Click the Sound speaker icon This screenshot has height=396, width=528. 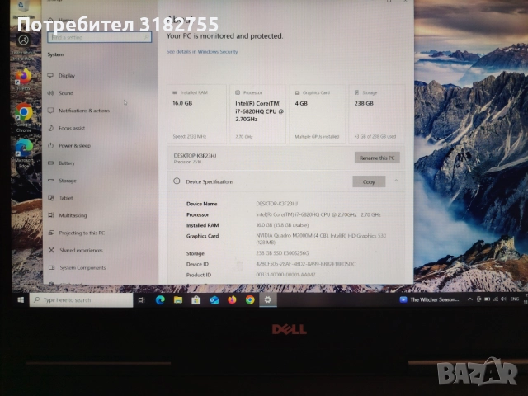tap(50, 93)
